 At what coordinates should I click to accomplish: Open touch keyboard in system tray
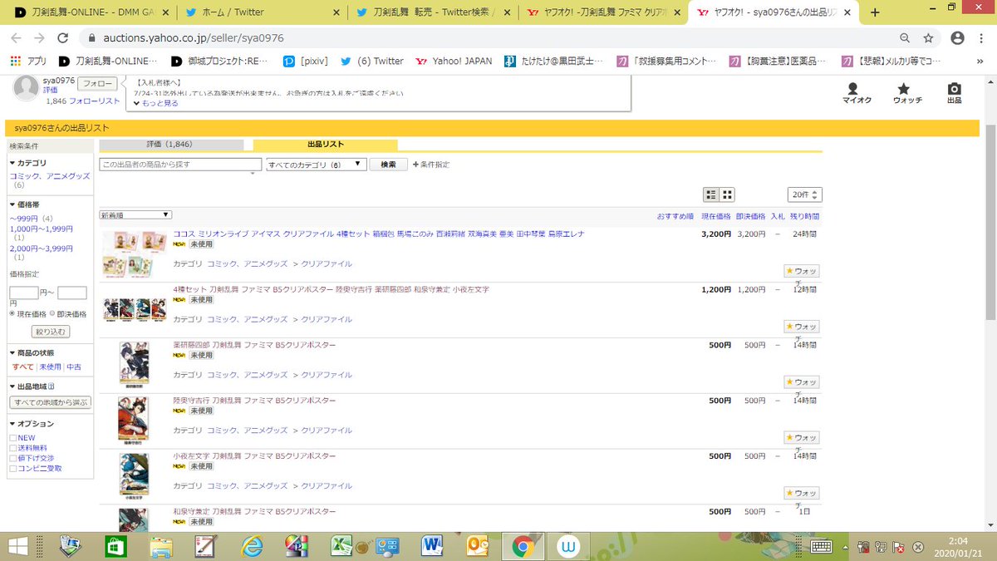click(x=822, y=547)
